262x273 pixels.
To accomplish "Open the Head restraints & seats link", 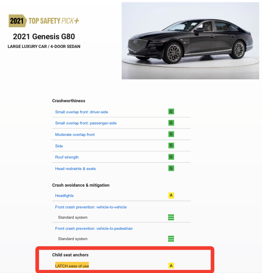I will pyautogui.click(x=75, y=169).
